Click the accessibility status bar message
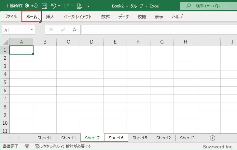The image size is (237, 150). point(63,146)
